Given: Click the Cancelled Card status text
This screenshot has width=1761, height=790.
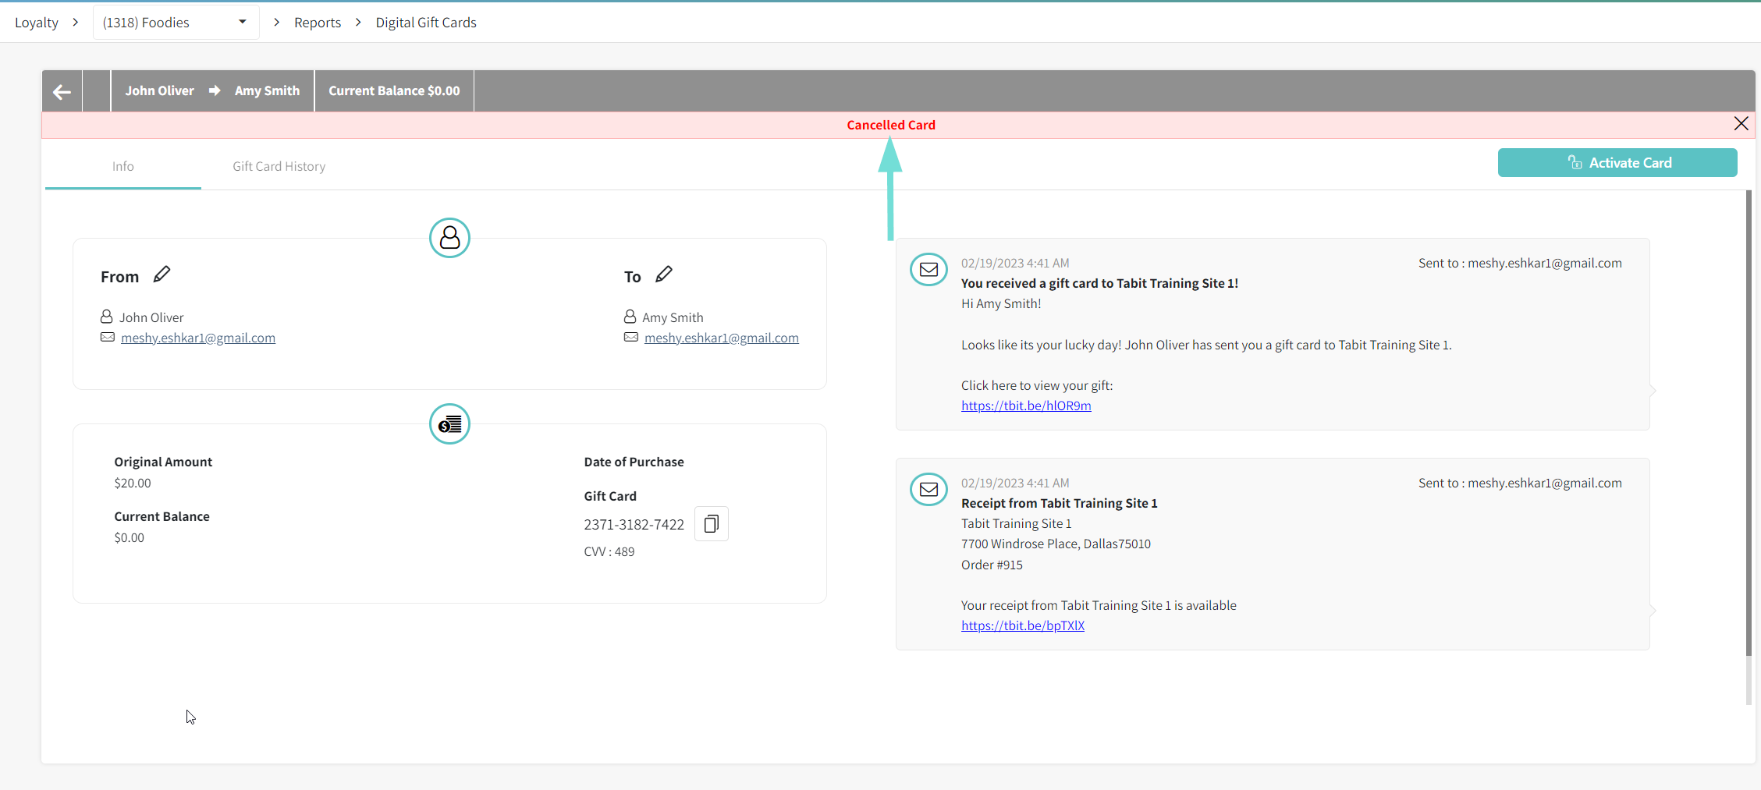Looking at the screenshot, I should tap(891, 125).
